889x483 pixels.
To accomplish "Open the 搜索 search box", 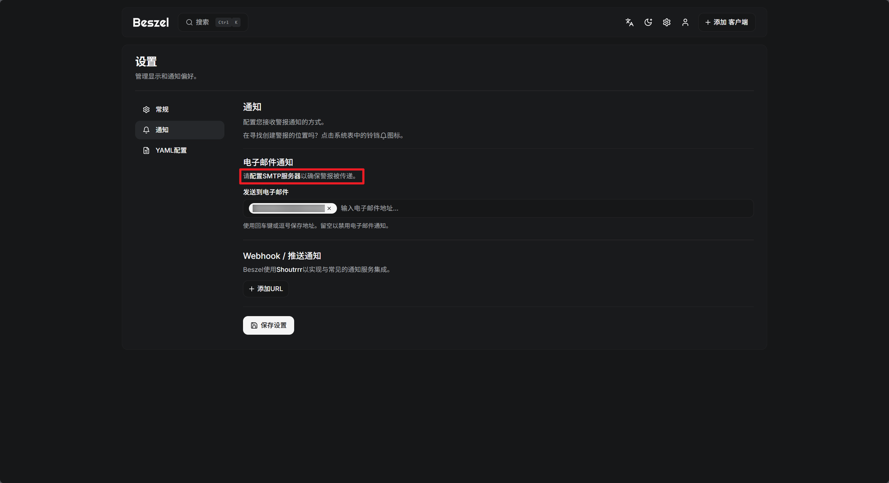I will click(x=213, y=22).
